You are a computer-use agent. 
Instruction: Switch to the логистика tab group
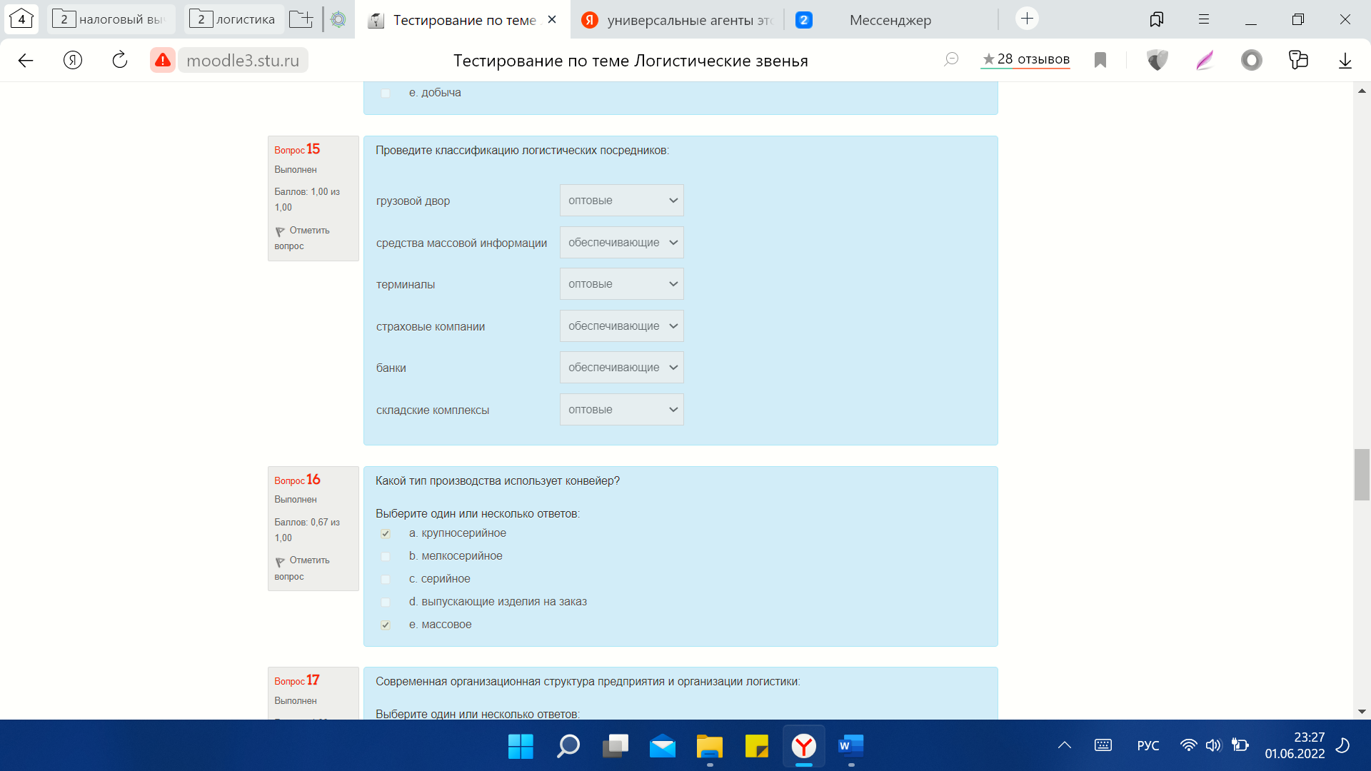point(233,19)
